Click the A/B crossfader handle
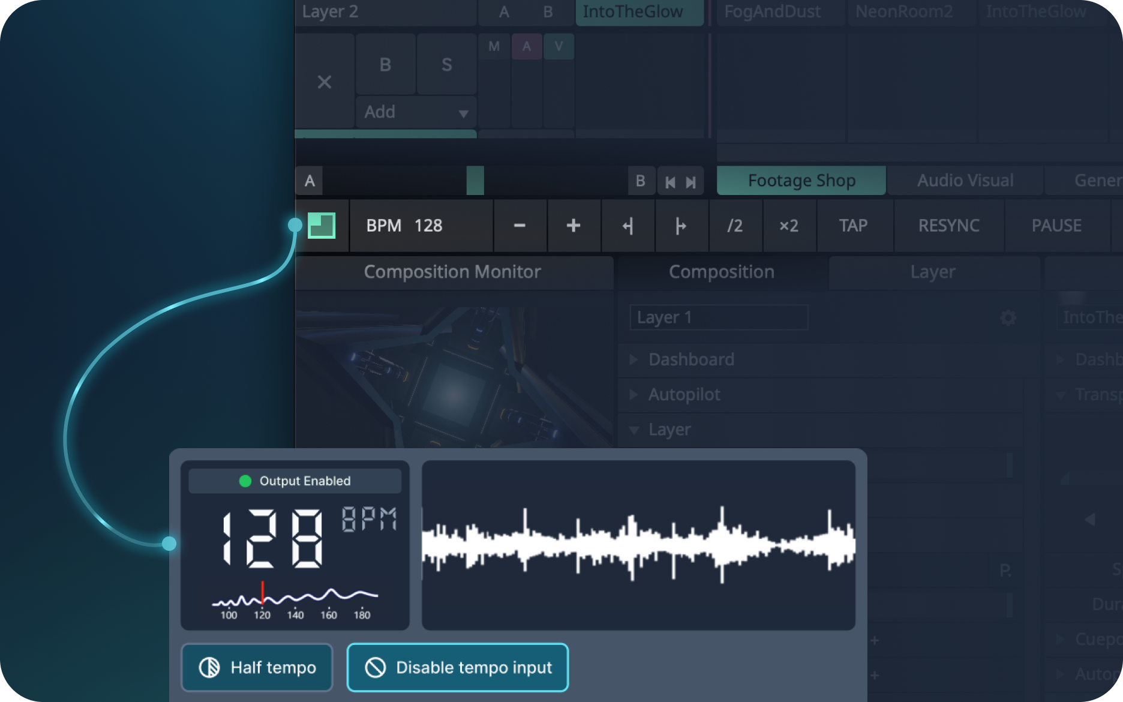This screenshot has width=1123, height=702. [x=475, y=181]
